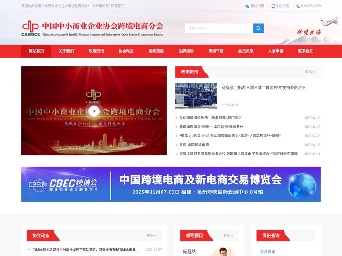Viewport: 342px width, 256px height.
Task: Click the advisor name 庞超然
Action: click(x=189, y=252)
